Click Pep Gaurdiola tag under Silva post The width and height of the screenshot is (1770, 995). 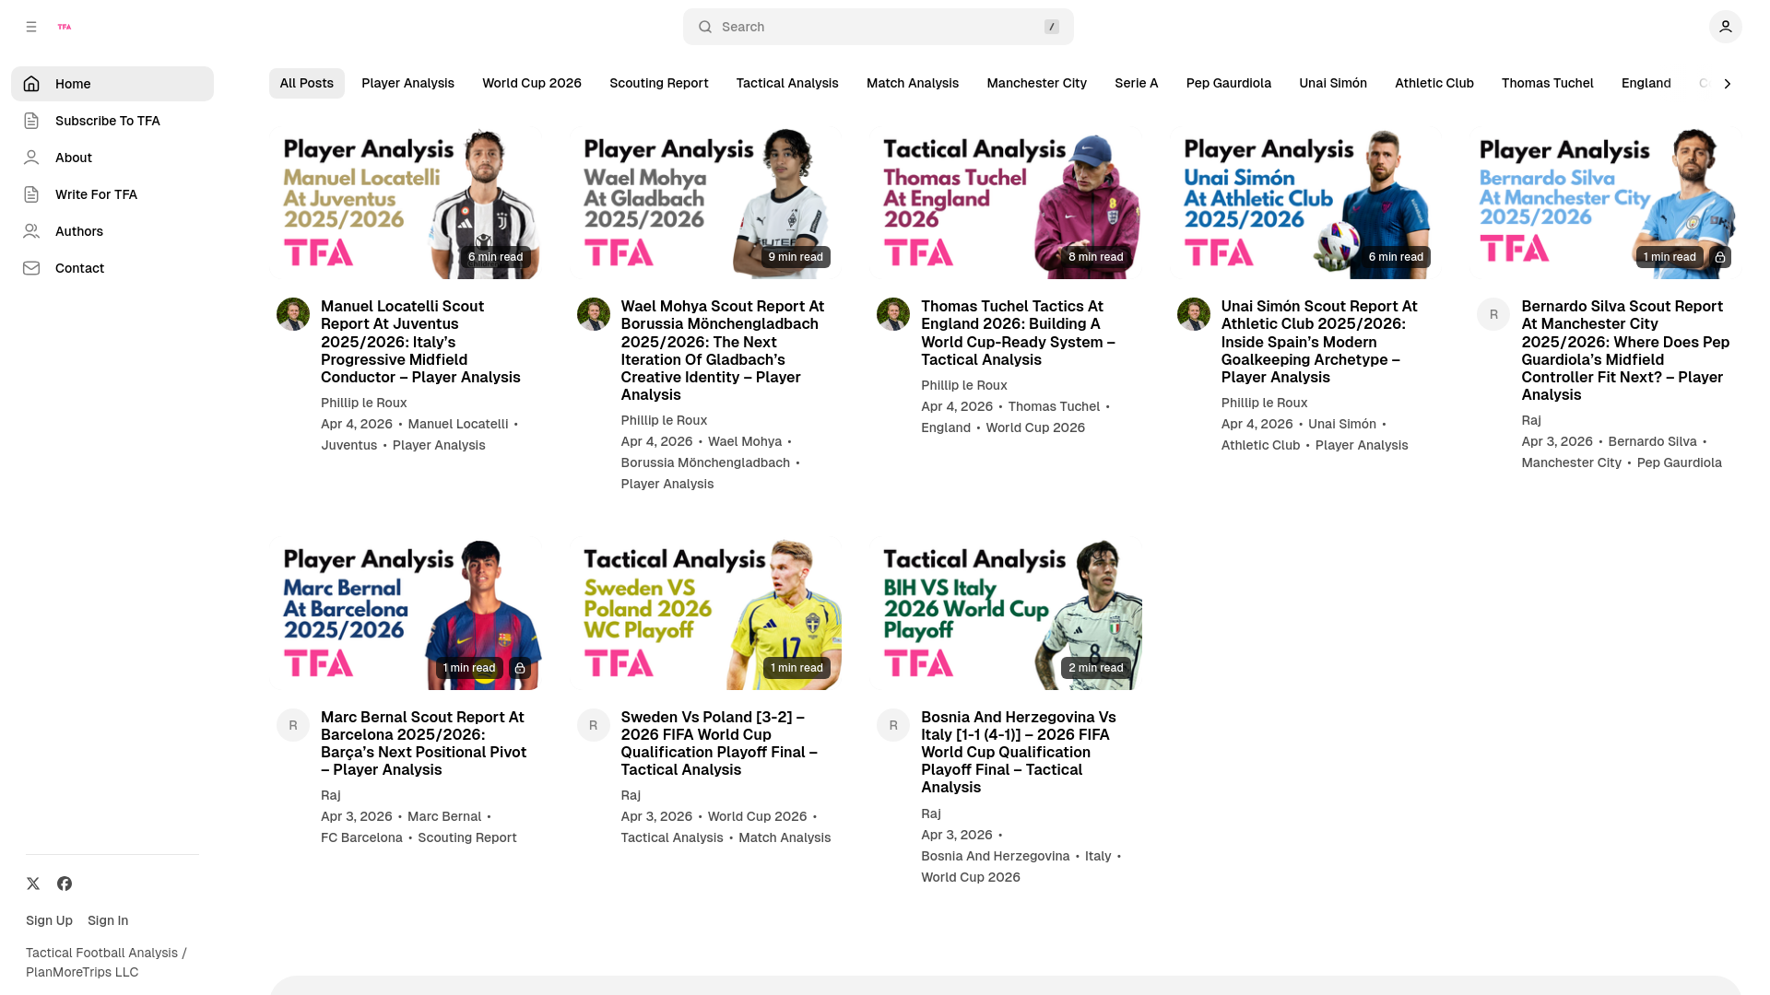tap(1680, 462)
